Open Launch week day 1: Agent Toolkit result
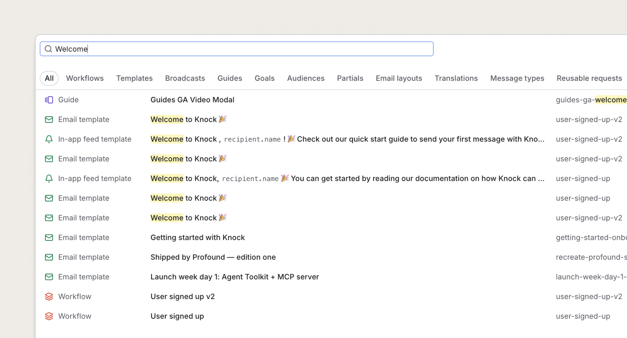627x338 pixels. pyautogui.click(x=235, y=277)
